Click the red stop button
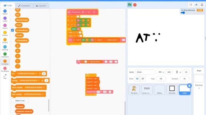The height and width of the screenshot is (115, 206). click(x=135, y=5)
